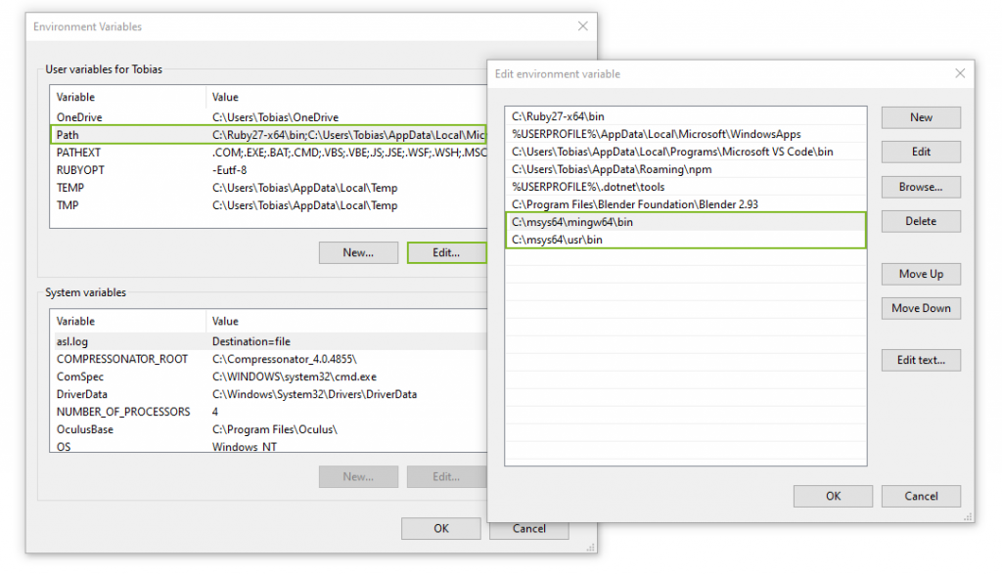1002x575 pixels.
Task: Close the Edit environment variable dialog
Action: pyautogui.click(x=959, y=73)
